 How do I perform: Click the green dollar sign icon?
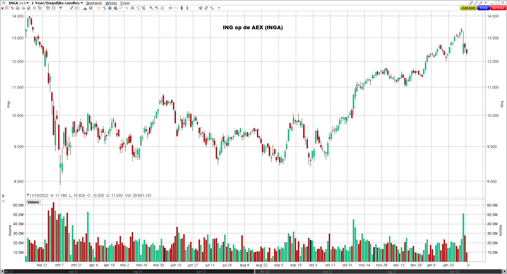(x=91, y=8)
